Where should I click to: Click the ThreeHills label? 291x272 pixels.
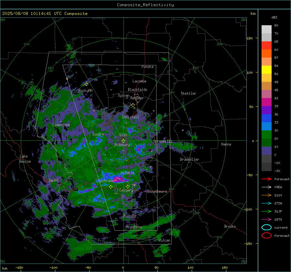tap(163, 141)
